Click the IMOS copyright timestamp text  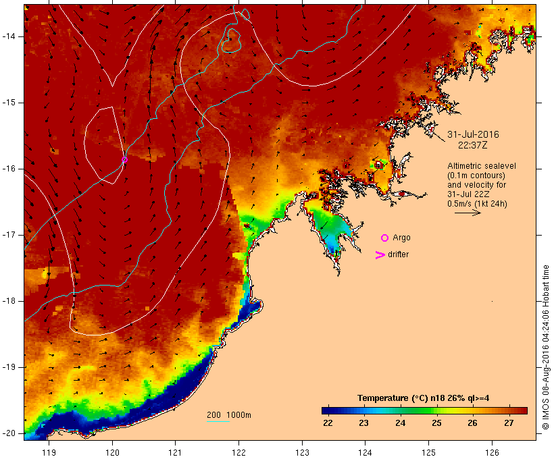tap(546, 347)
